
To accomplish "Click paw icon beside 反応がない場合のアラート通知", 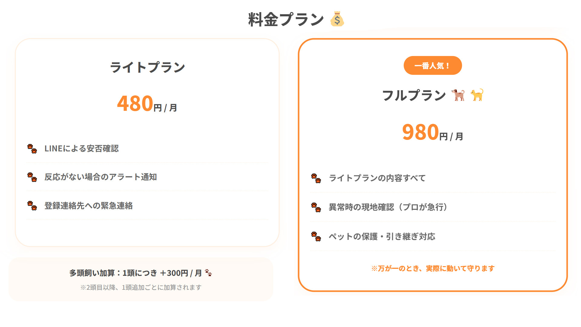I will coord(32,177).
